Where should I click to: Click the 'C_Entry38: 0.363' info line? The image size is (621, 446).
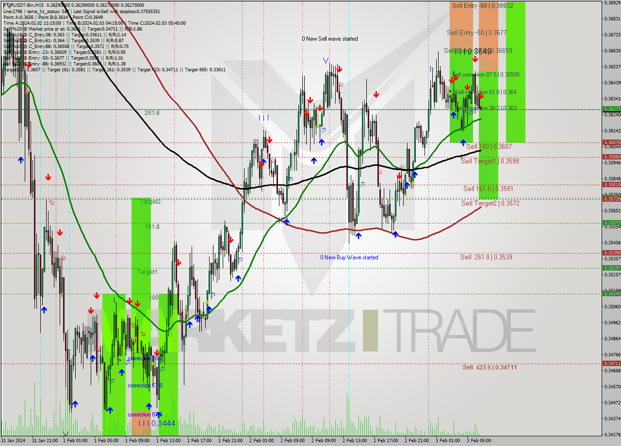click(65, 34)
